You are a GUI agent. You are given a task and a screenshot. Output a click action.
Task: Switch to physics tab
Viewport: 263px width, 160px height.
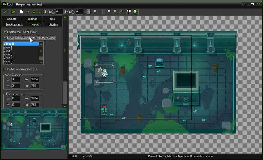click(x=53, y=24)
